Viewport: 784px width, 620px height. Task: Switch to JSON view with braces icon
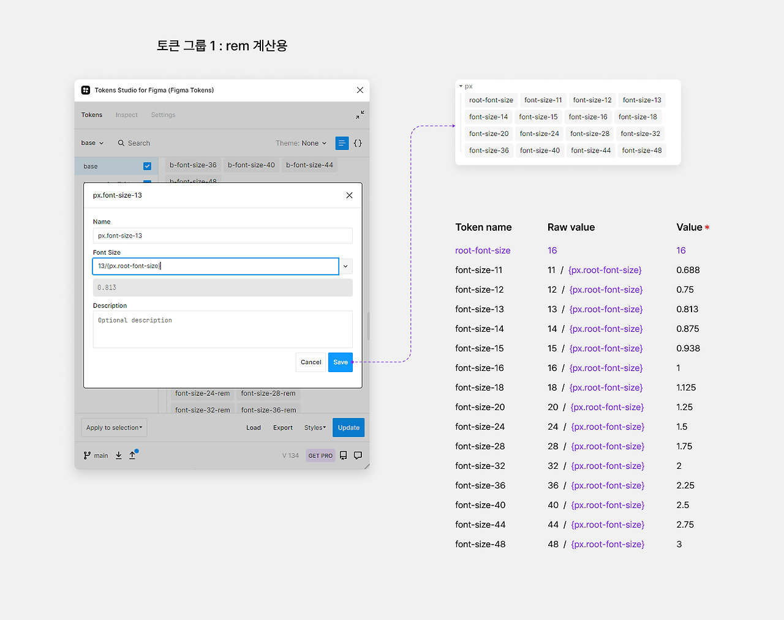point(358,143)
